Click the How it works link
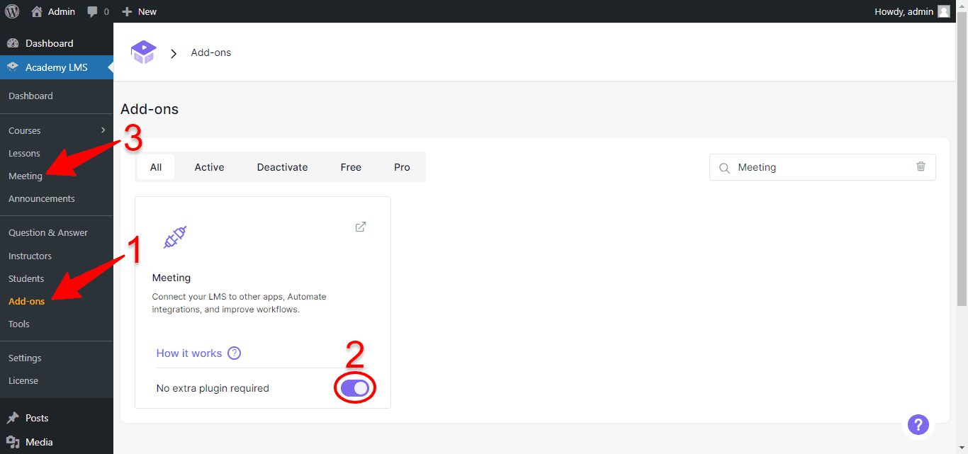This screenshot has width=968, height=454. (188, 353)
